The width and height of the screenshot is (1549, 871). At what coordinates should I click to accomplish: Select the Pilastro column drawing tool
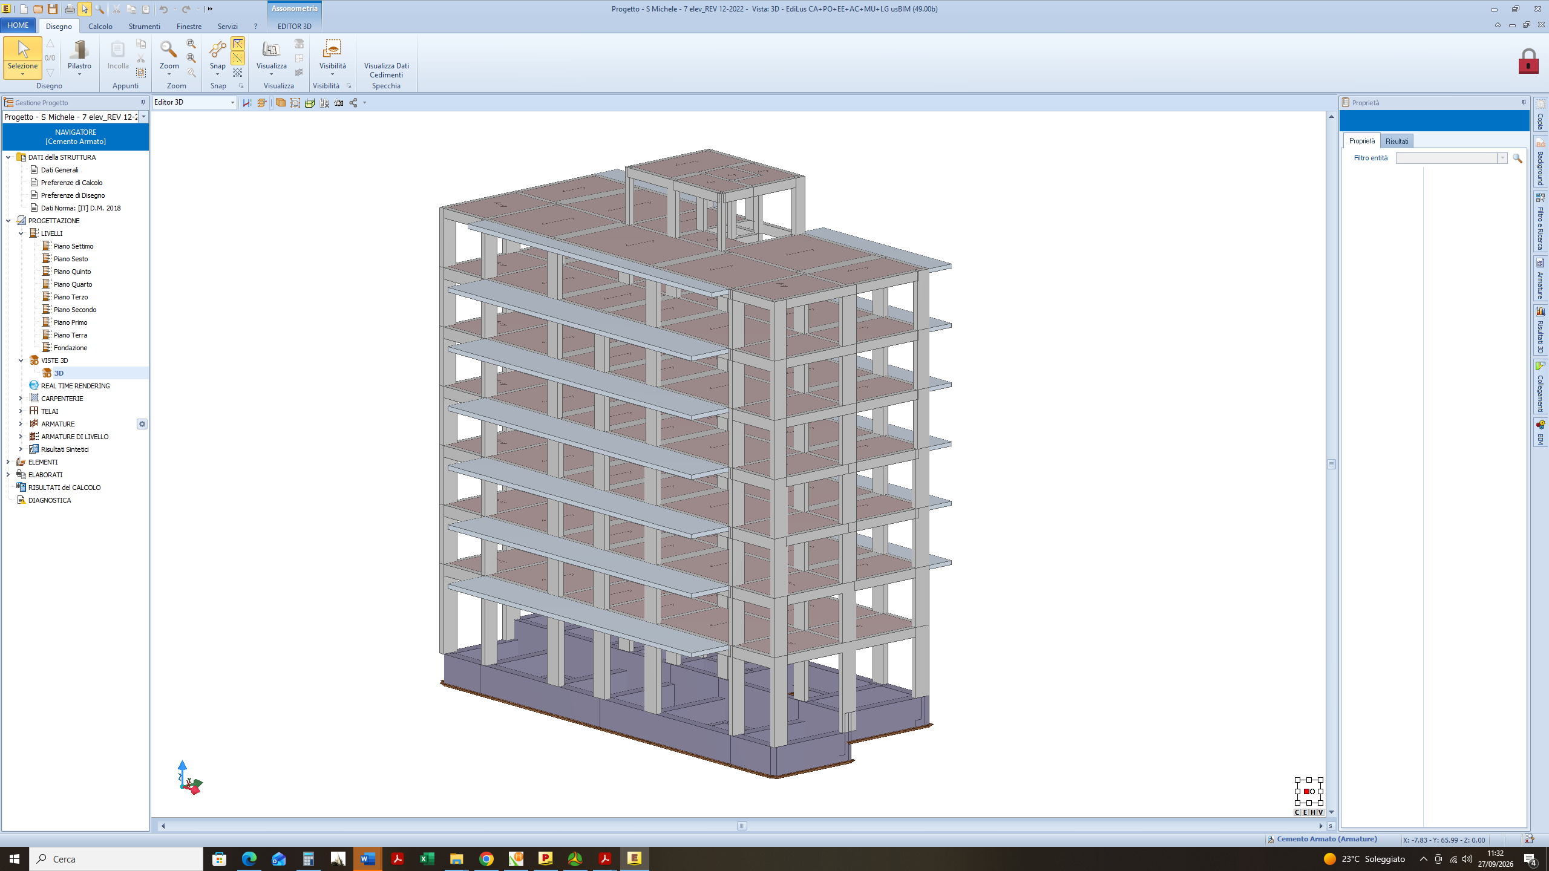[79, 57]
